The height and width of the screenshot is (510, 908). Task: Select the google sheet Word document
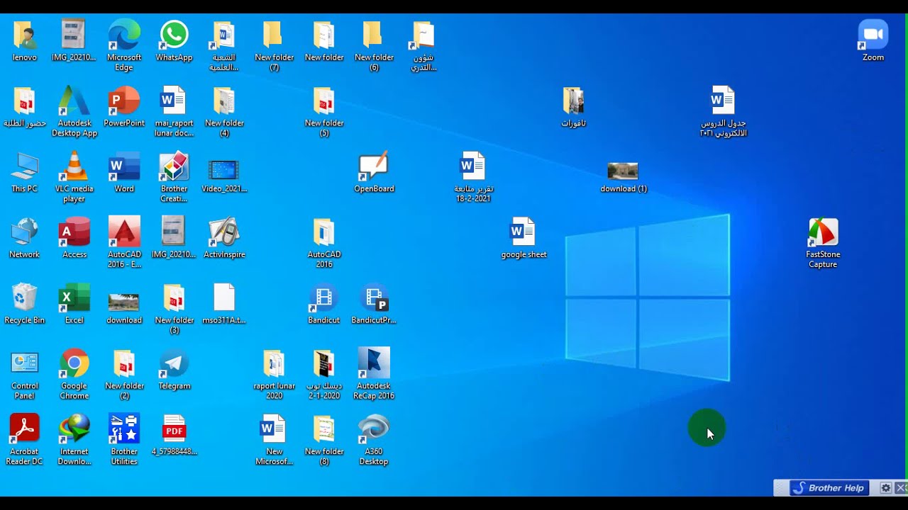click(524, 238)
